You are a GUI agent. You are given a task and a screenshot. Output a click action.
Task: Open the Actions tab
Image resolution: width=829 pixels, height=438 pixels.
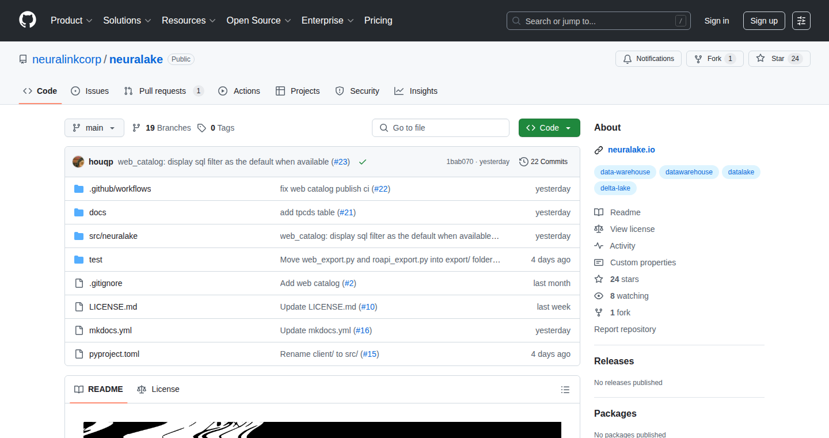[x=239, y=91]
